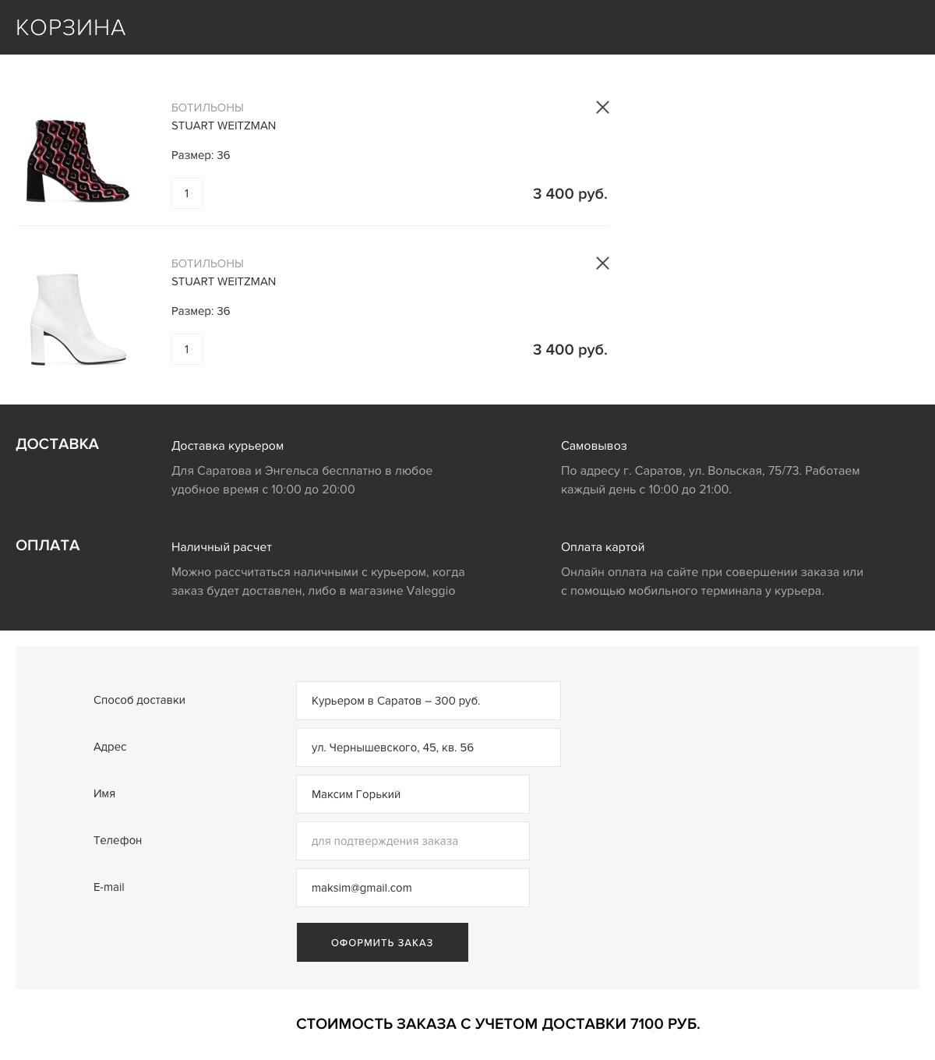935x1060 pixels.
Task: Remove the white ankle boots from cart
Action: coord(602,263)
